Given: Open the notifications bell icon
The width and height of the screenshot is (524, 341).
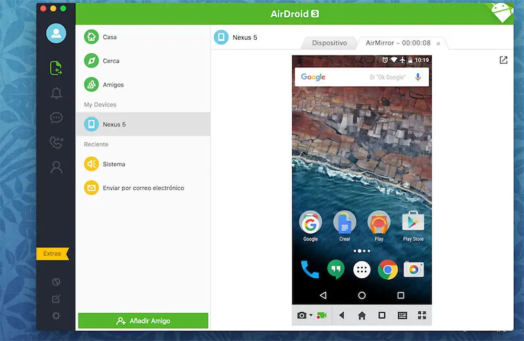Looking at the screenshot, I should click(x=56, y=93).
